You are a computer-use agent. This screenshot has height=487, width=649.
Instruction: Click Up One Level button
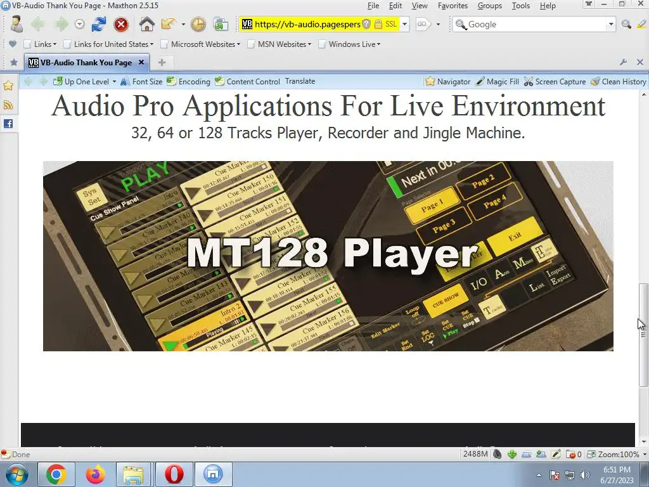81,81
